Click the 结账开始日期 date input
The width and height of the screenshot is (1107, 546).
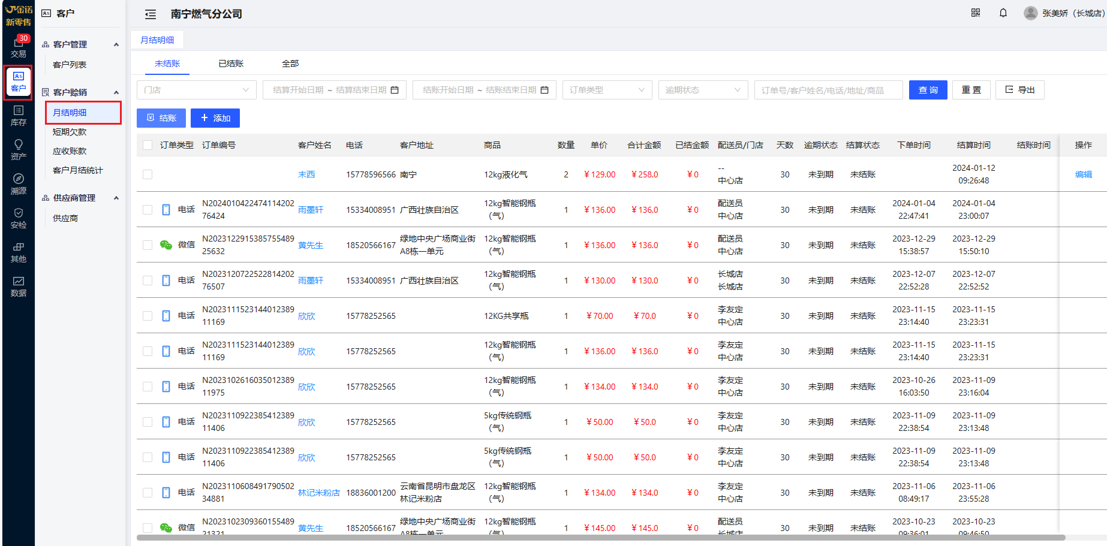pyautogui.click(x=448, y=90)
